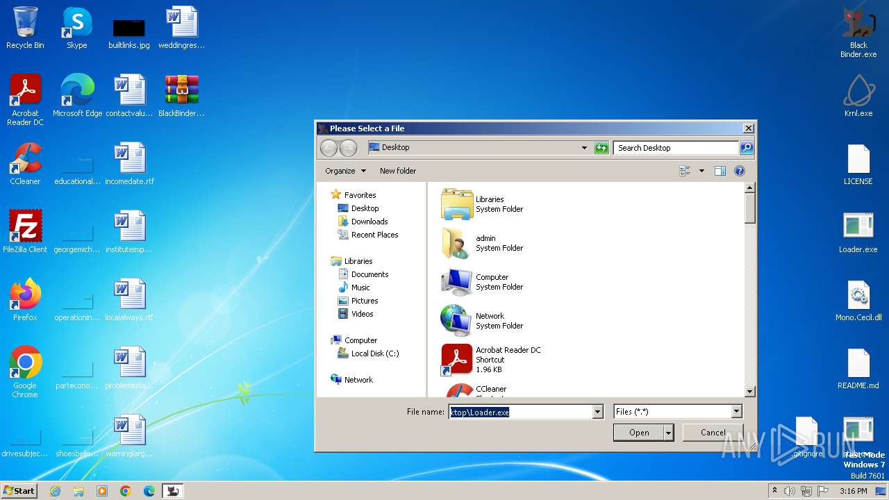Open the dialog Help button
The width and height of the screenshot is (889, 500).
(739, 171)
